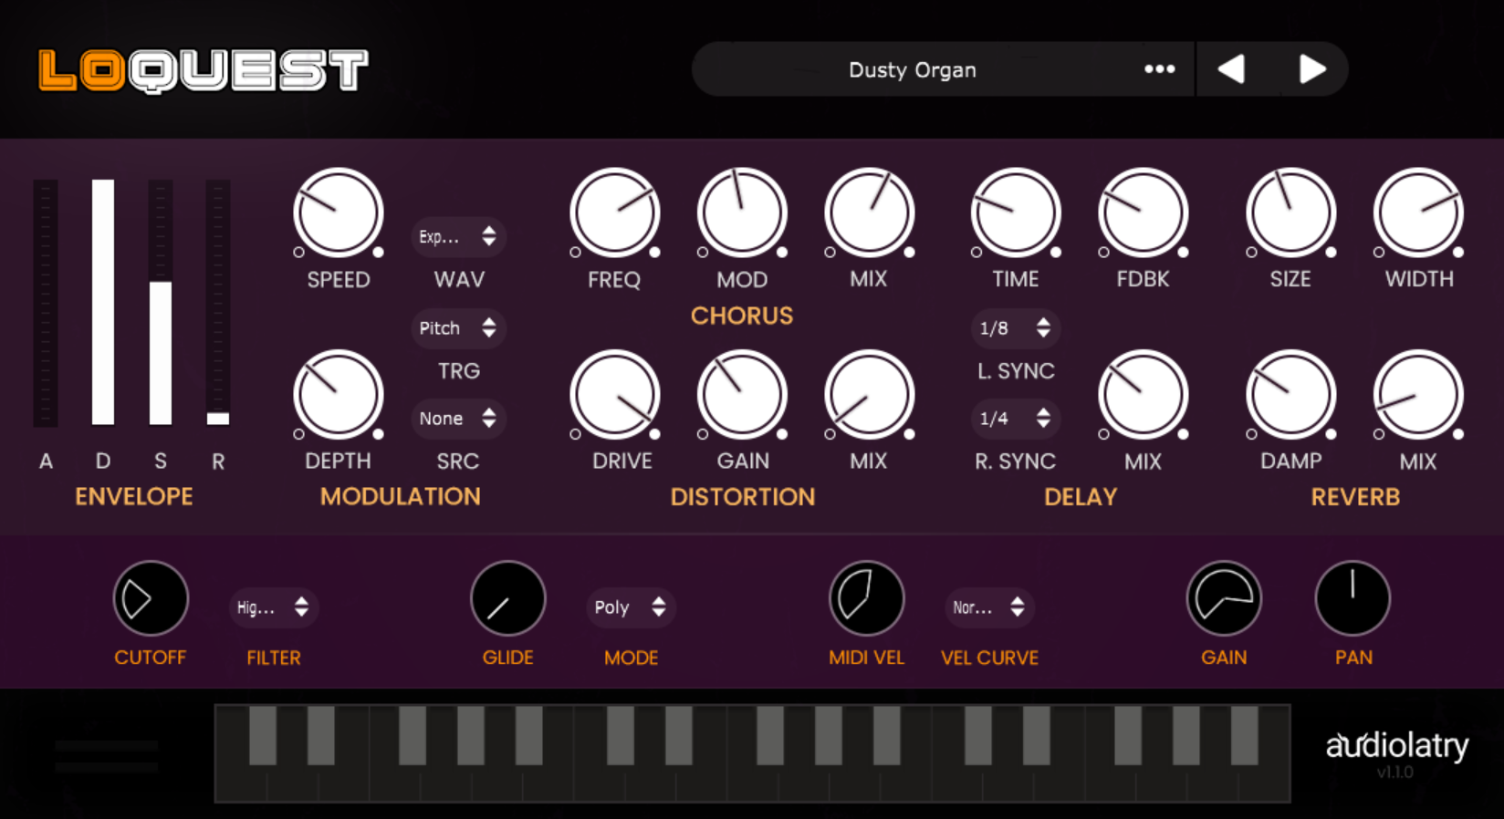Click the reverb SIZE knob
This screenshot has height=819, width=1504.
point(1290,213)
